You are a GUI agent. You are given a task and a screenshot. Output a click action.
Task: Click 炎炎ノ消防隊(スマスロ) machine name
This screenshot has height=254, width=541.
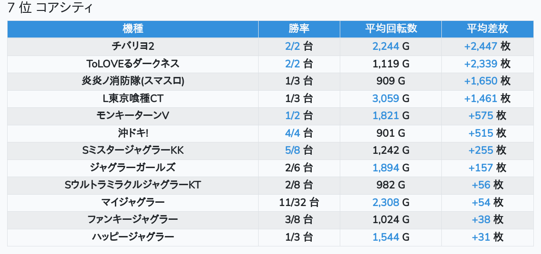(133, 81)
